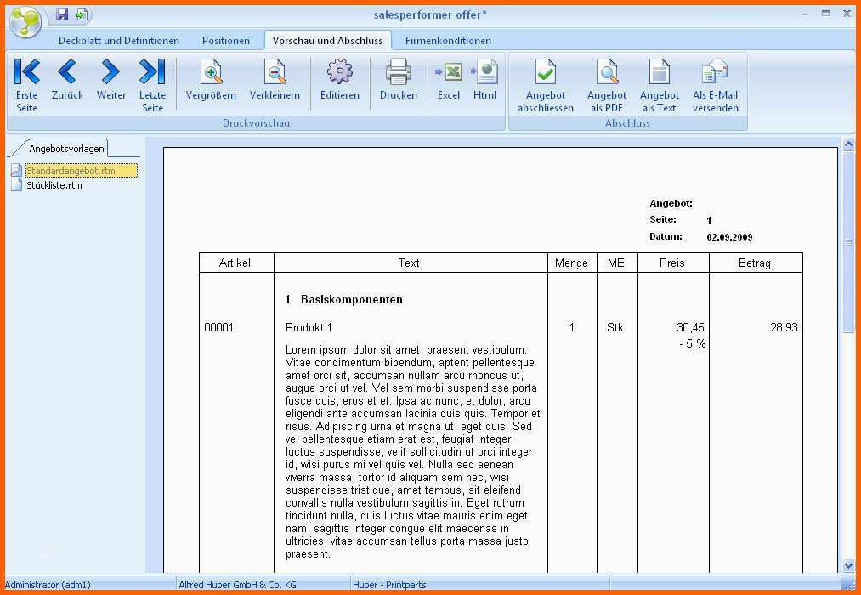Select Stückliste.rtm template name
Screen dimensions: 861x595
click(x=54, y=185)
